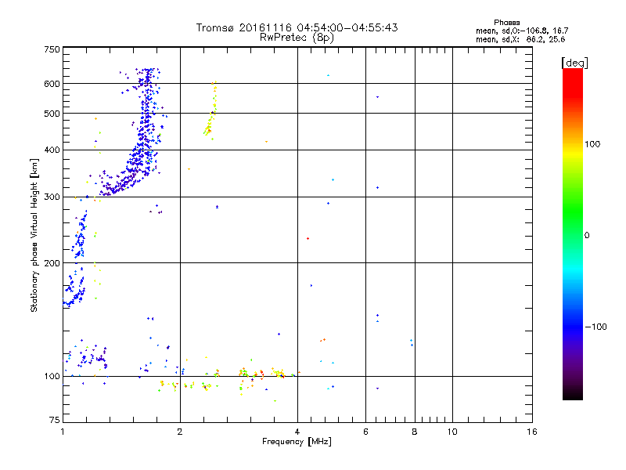626x470 pixels.
Task: Click the plot title 'Tromsø 20161116 04:54:00-04:55:43'
Action: click(x=297, y=27)
